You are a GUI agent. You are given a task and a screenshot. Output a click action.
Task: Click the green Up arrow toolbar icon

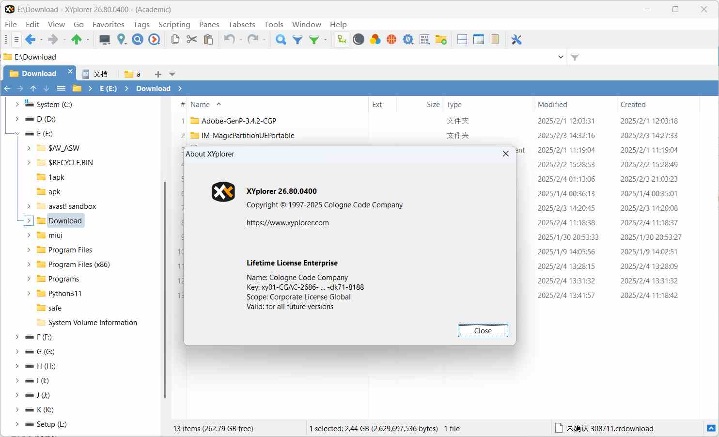77,40
